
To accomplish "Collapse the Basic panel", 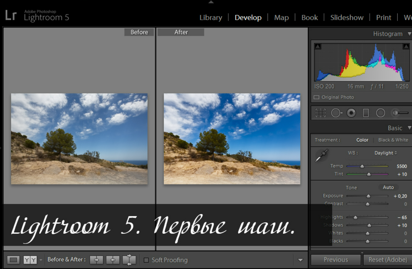I will click(409, 128).
